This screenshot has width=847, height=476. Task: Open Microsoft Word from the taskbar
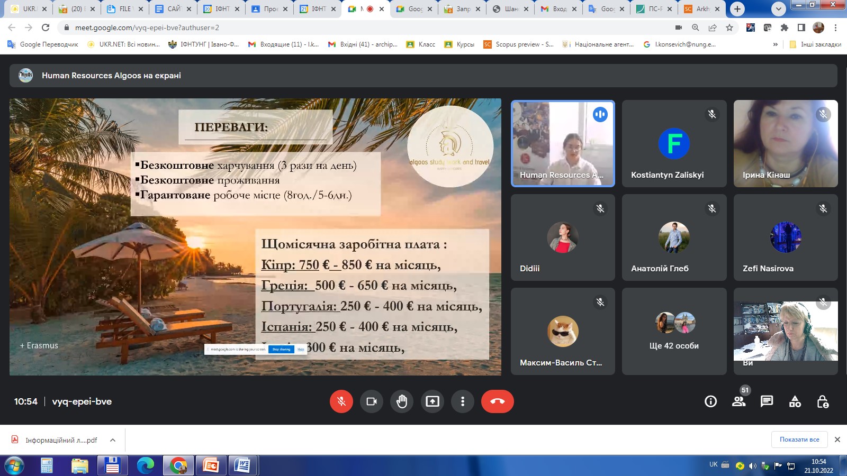coord(242,465)
